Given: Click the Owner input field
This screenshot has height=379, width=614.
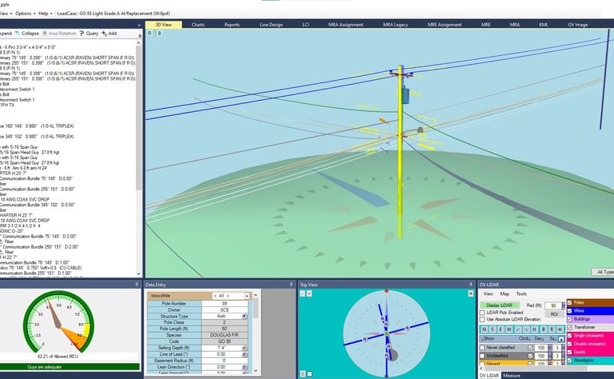Looking at the screenshot, I should pos(225,309).
